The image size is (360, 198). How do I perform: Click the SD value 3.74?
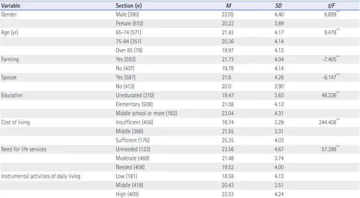click(x=279, y=158)
